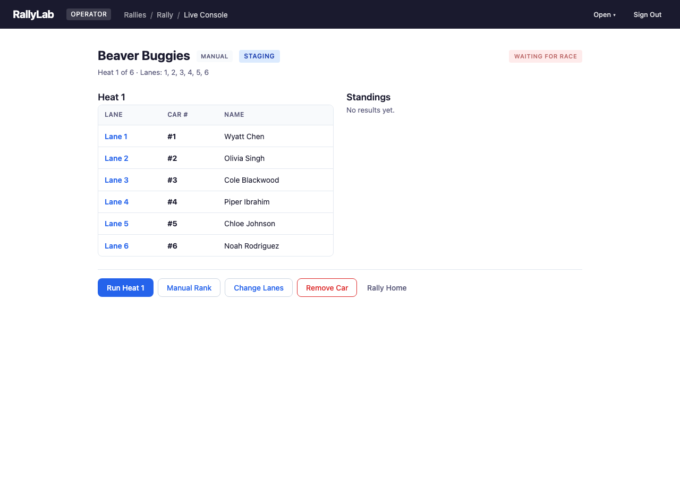Image resolution: width=680 pixels, height=478 pixels.
Task: Click Change Lanes
Action: click(x=258, y=287)
